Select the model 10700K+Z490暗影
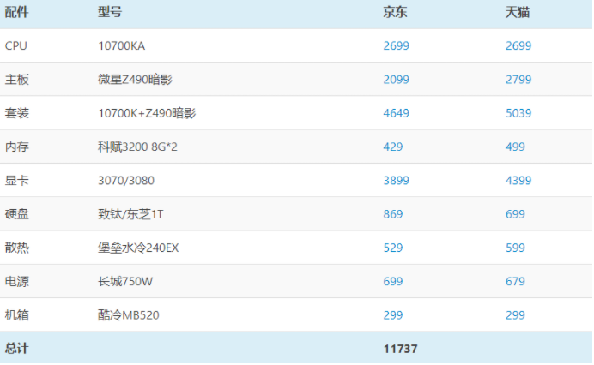 [147, 113]
